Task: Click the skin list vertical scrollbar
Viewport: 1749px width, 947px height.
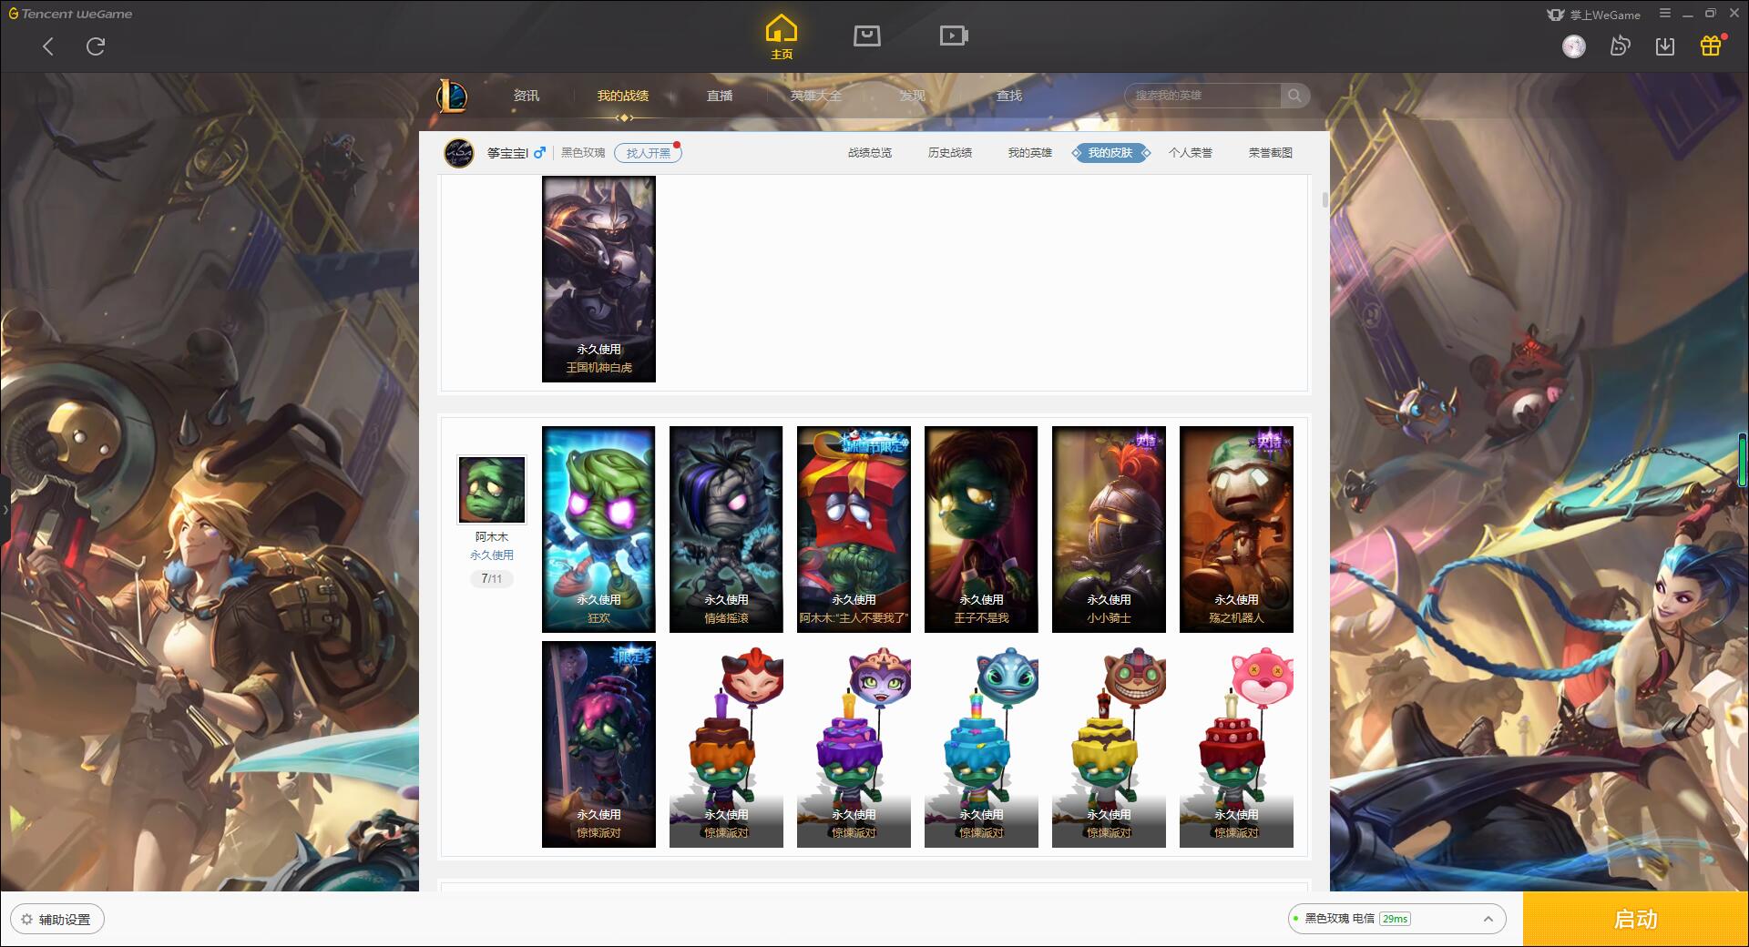Action: [1325, 199]
